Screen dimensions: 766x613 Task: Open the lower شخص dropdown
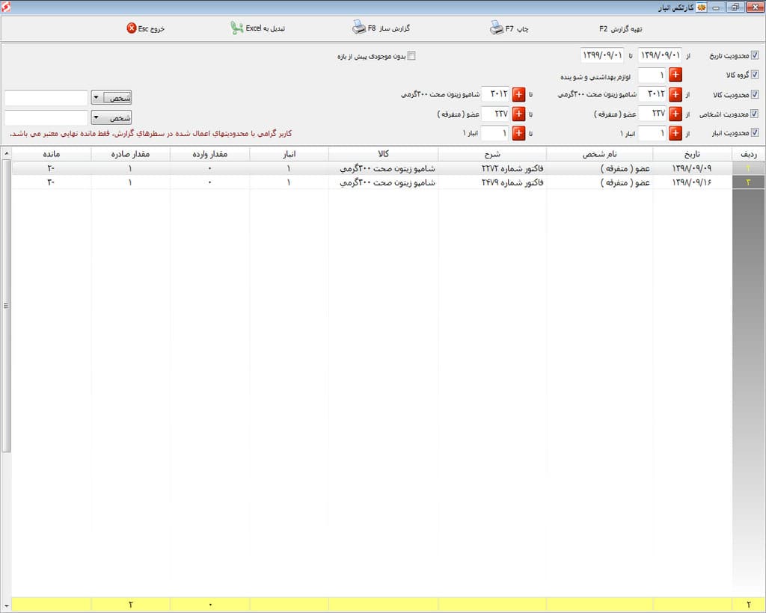tap(97, 118)
